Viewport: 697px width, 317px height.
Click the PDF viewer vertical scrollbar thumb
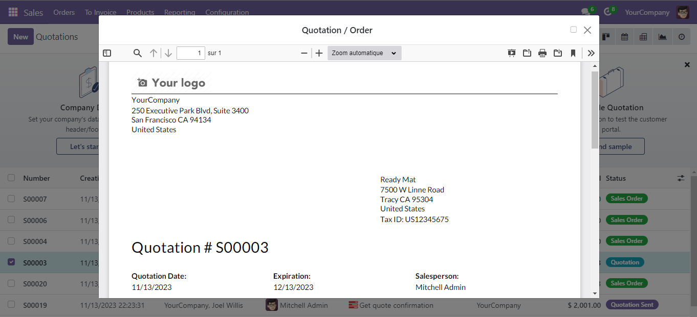pos(595,110)
